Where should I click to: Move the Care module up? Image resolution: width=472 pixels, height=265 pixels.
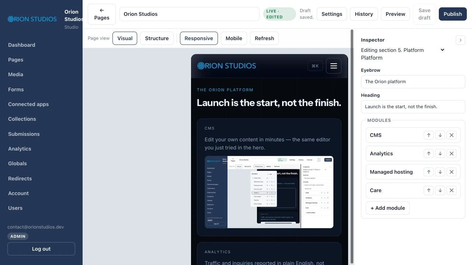428,190
